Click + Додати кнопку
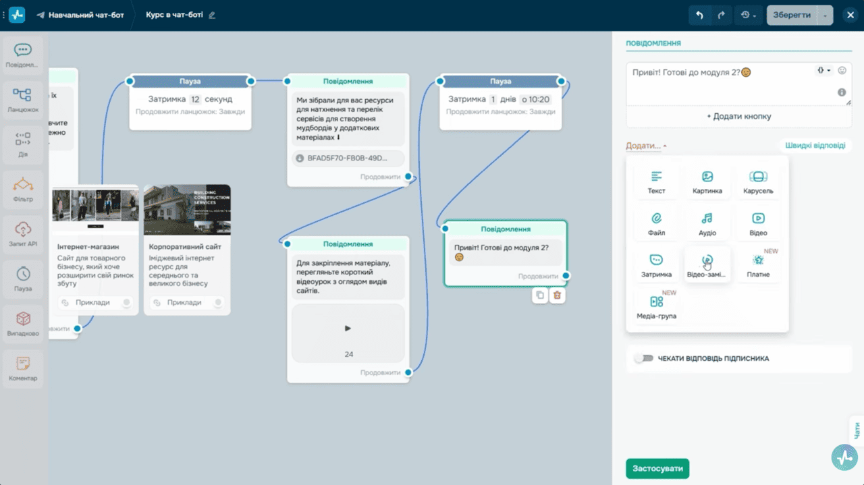Viewport: 864px width, 485px height. [x=738, y=116]
